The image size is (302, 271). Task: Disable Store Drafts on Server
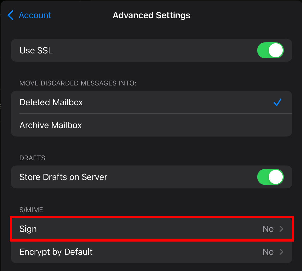click(270, 177)
